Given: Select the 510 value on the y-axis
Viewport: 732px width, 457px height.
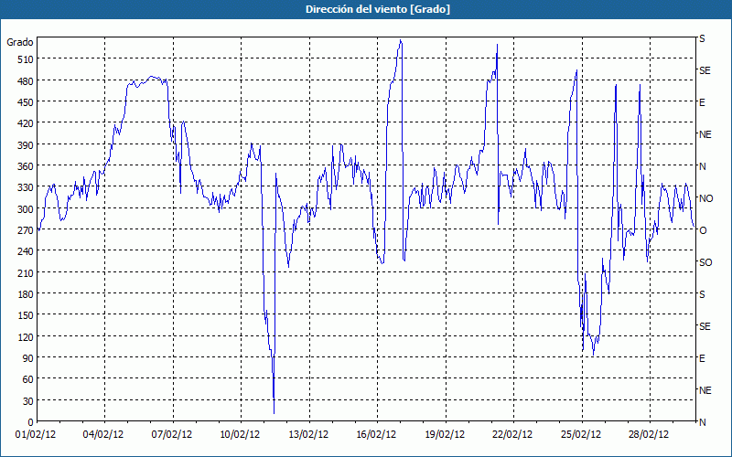Looking at the screenshot, I should (25, 59).
